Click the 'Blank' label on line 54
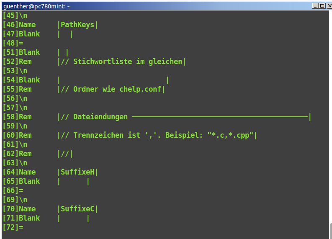Viewport: 332px width, 239px height. (29, 80)
